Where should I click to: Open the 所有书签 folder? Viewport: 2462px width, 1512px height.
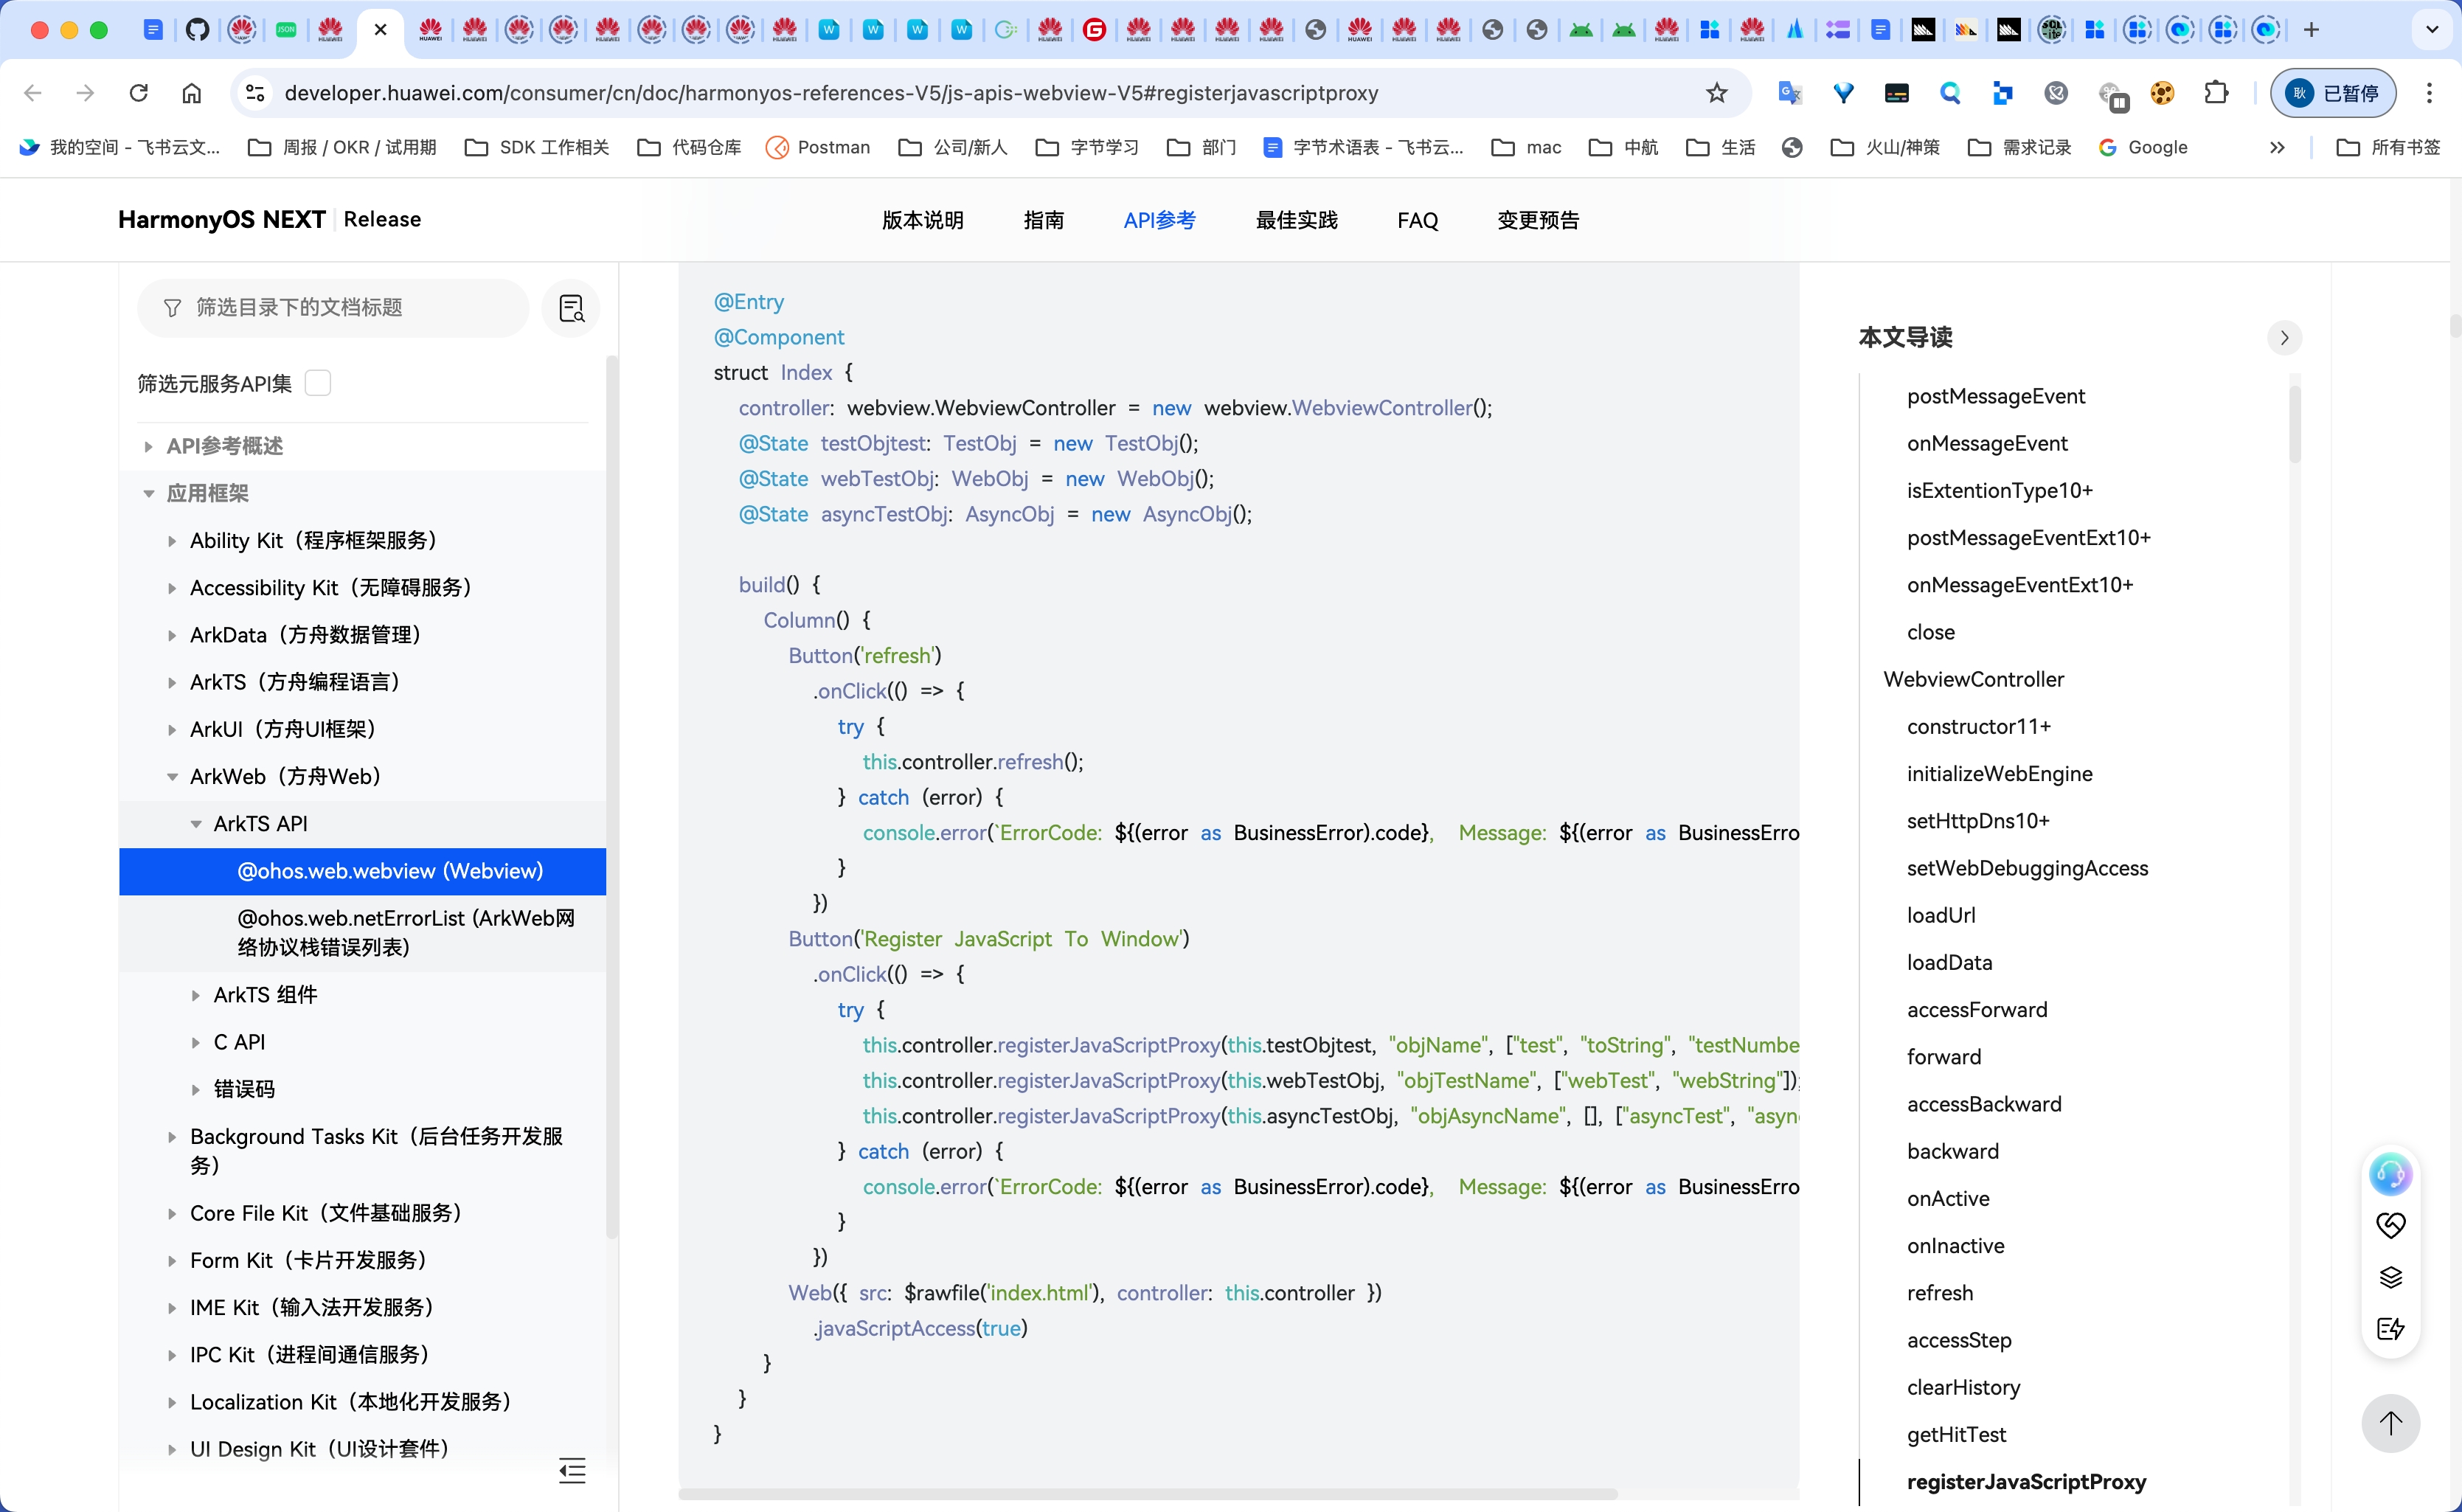coord(2388,147)
